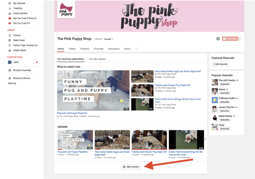Click the Trending flame icon
Screen dimensions: 255x179
coord(10,8)
